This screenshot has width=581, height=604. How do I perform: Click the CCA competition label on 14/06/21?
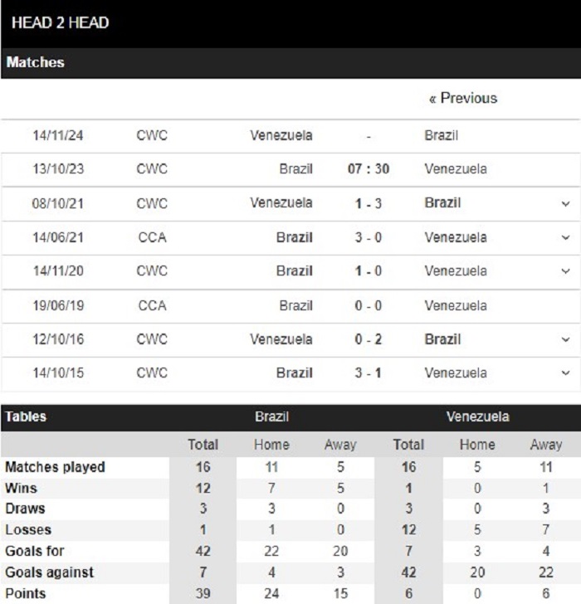[x=152, y=237]
